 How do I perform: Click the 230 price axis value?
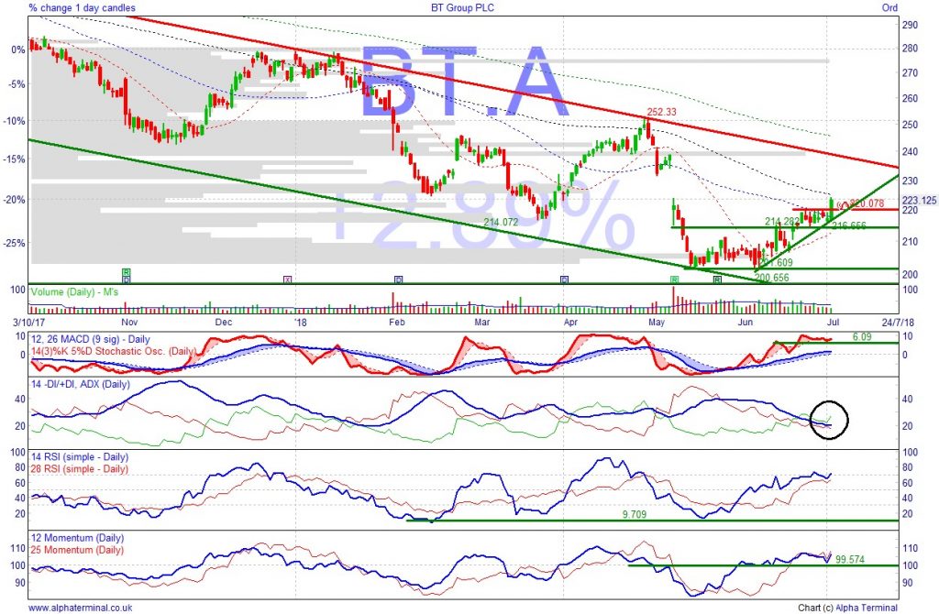click(x=910, y=181)
